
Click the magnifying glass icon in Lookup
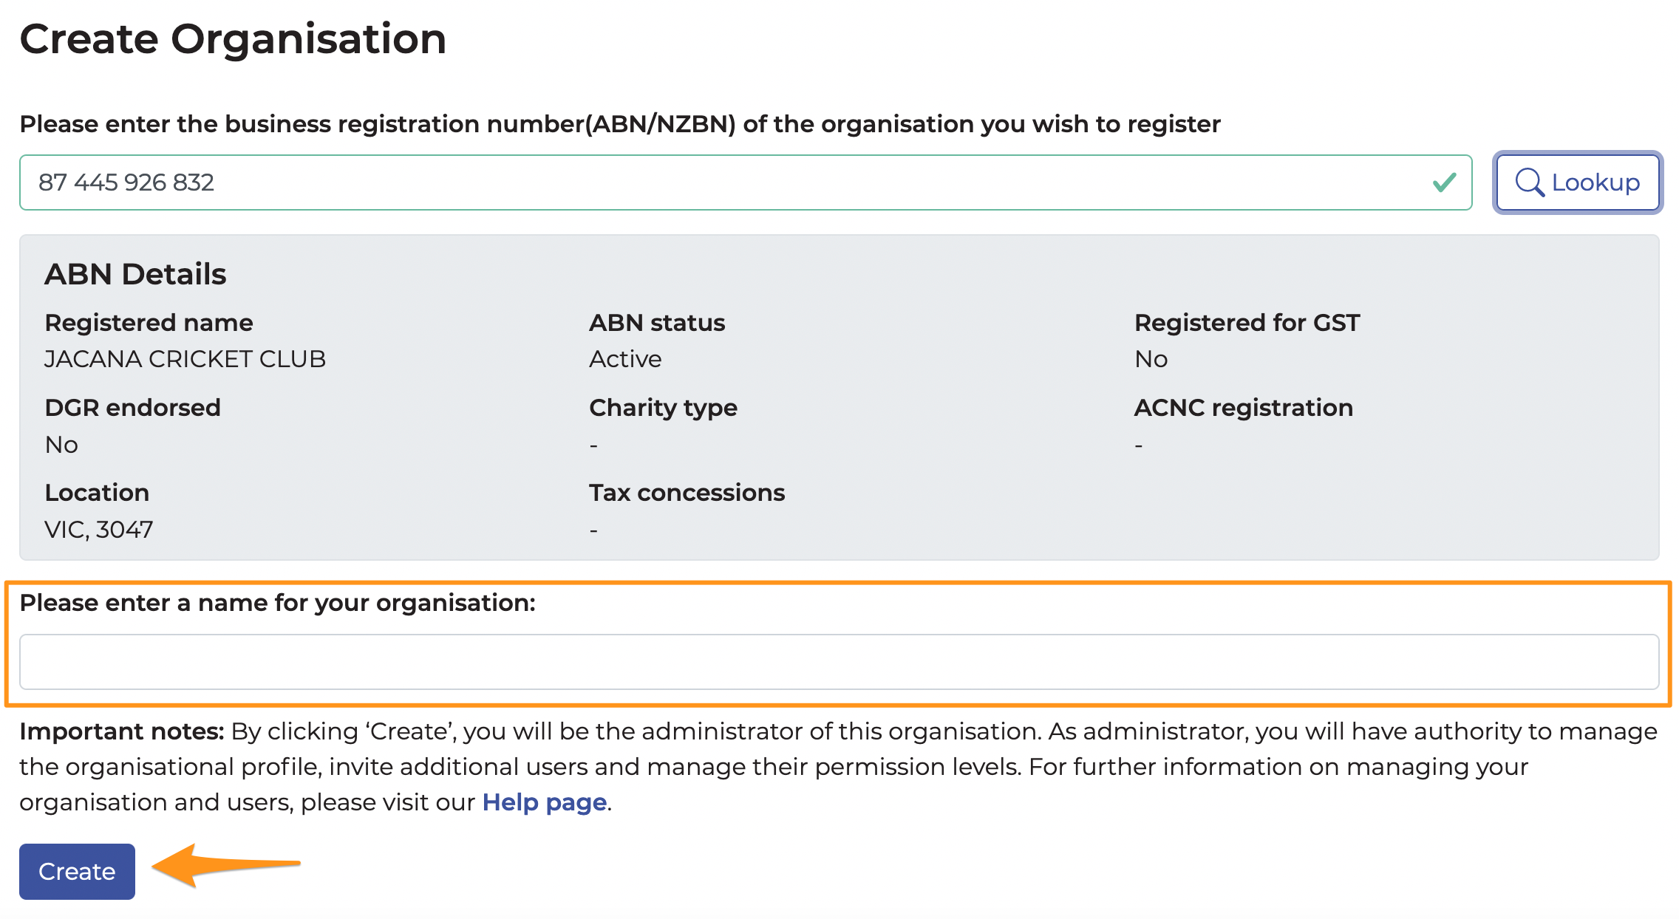click(x=1529, y=182)
